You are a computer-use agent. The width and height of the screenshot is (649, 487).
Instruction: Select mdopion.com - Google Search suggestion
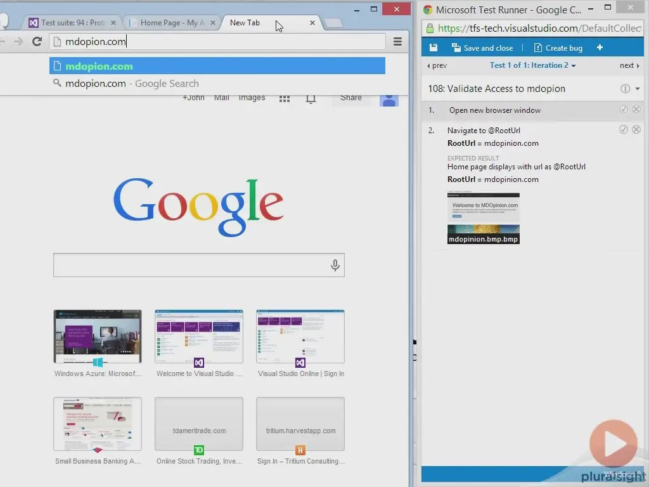[217, 84]
